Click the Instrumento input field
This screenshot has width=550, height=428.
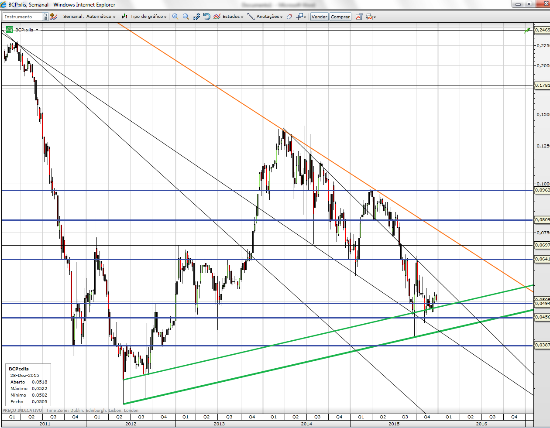pos(23,17)
